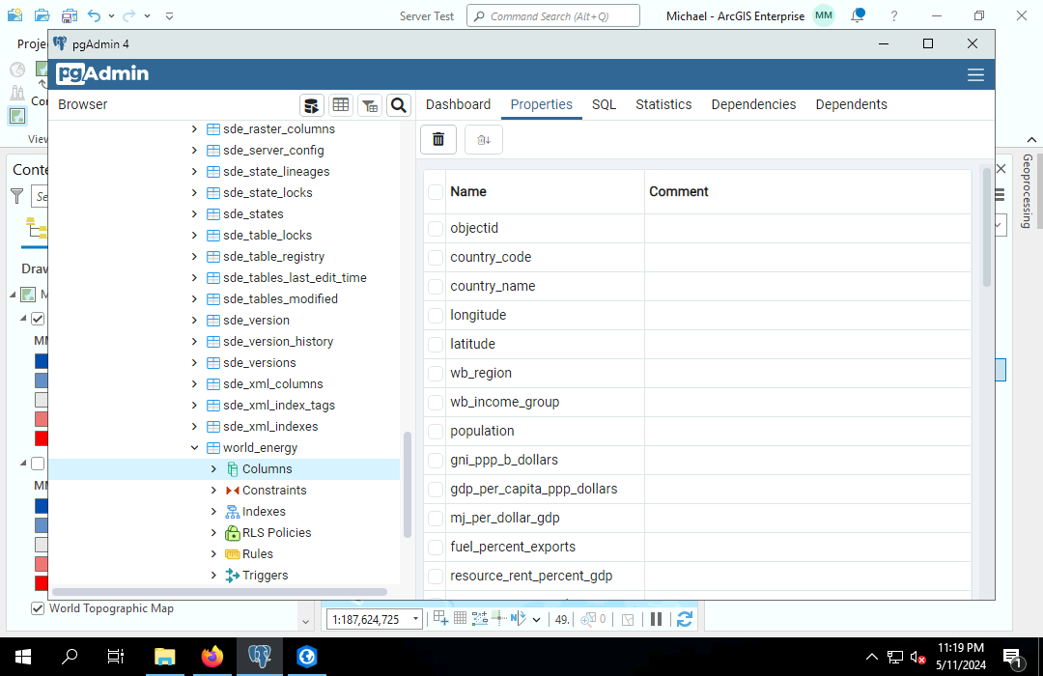Expand the Constraints tree node
Image resolution: width=1043 pixels, height=676 pixels.
point(214,491)
